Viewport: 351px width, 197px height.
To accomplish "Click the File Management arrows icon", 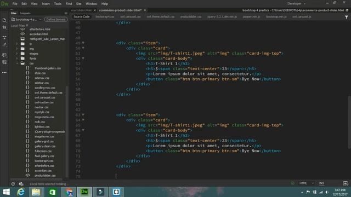I will tap(4, 27).
